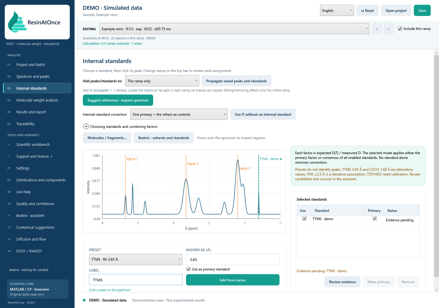The height and width of the screenshot is (308, 439).
Task: Open Results and report section
Action: click(37, 112)
